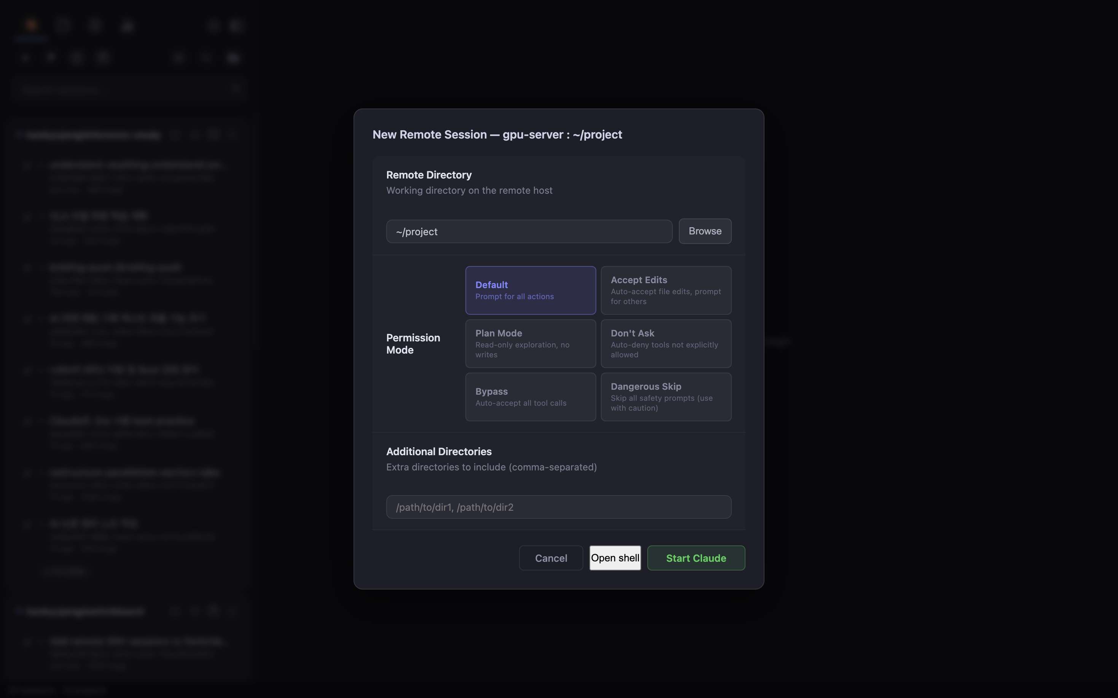The height and width of the screenshot is (698, 1118).
Task: Select the Bypass permission mode
Action: pyautogui.click(x=530, y=397)
